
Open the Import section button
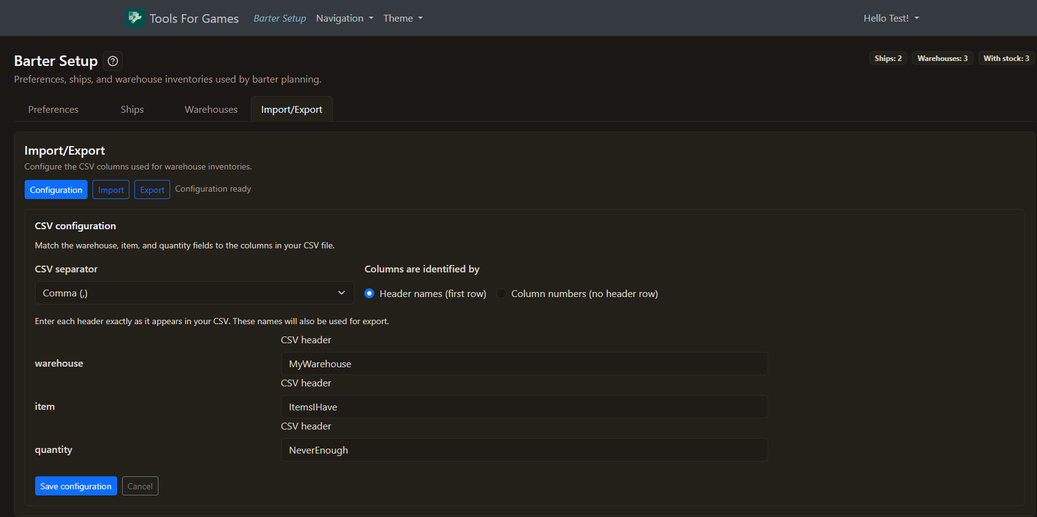pyautogui.click(x=111, y=190)
